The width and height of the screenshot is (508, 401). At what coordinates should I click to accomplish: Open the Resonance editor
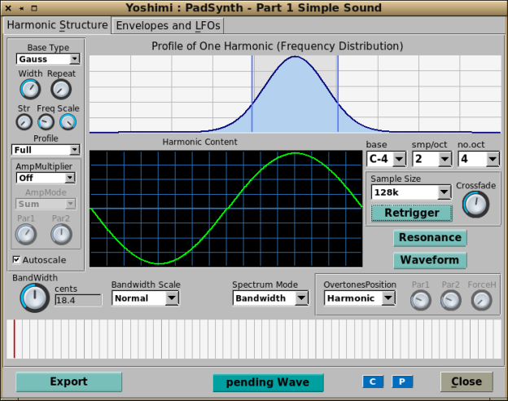(x=431, y=238)
